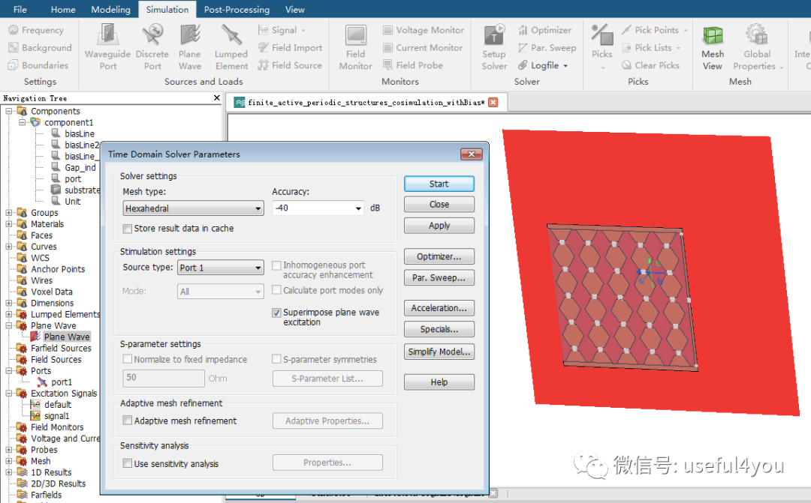Select port1 in the Ports folder
Viewport: 811px width, 503px height.
61,382
